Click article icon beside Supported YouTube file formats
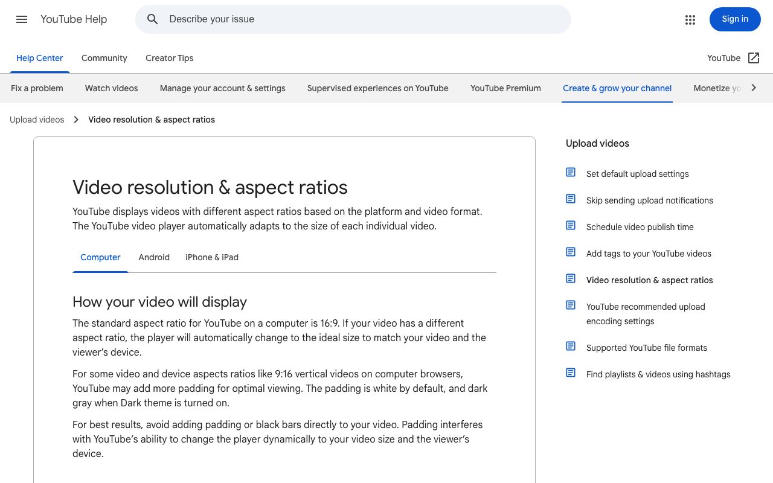 571,346
